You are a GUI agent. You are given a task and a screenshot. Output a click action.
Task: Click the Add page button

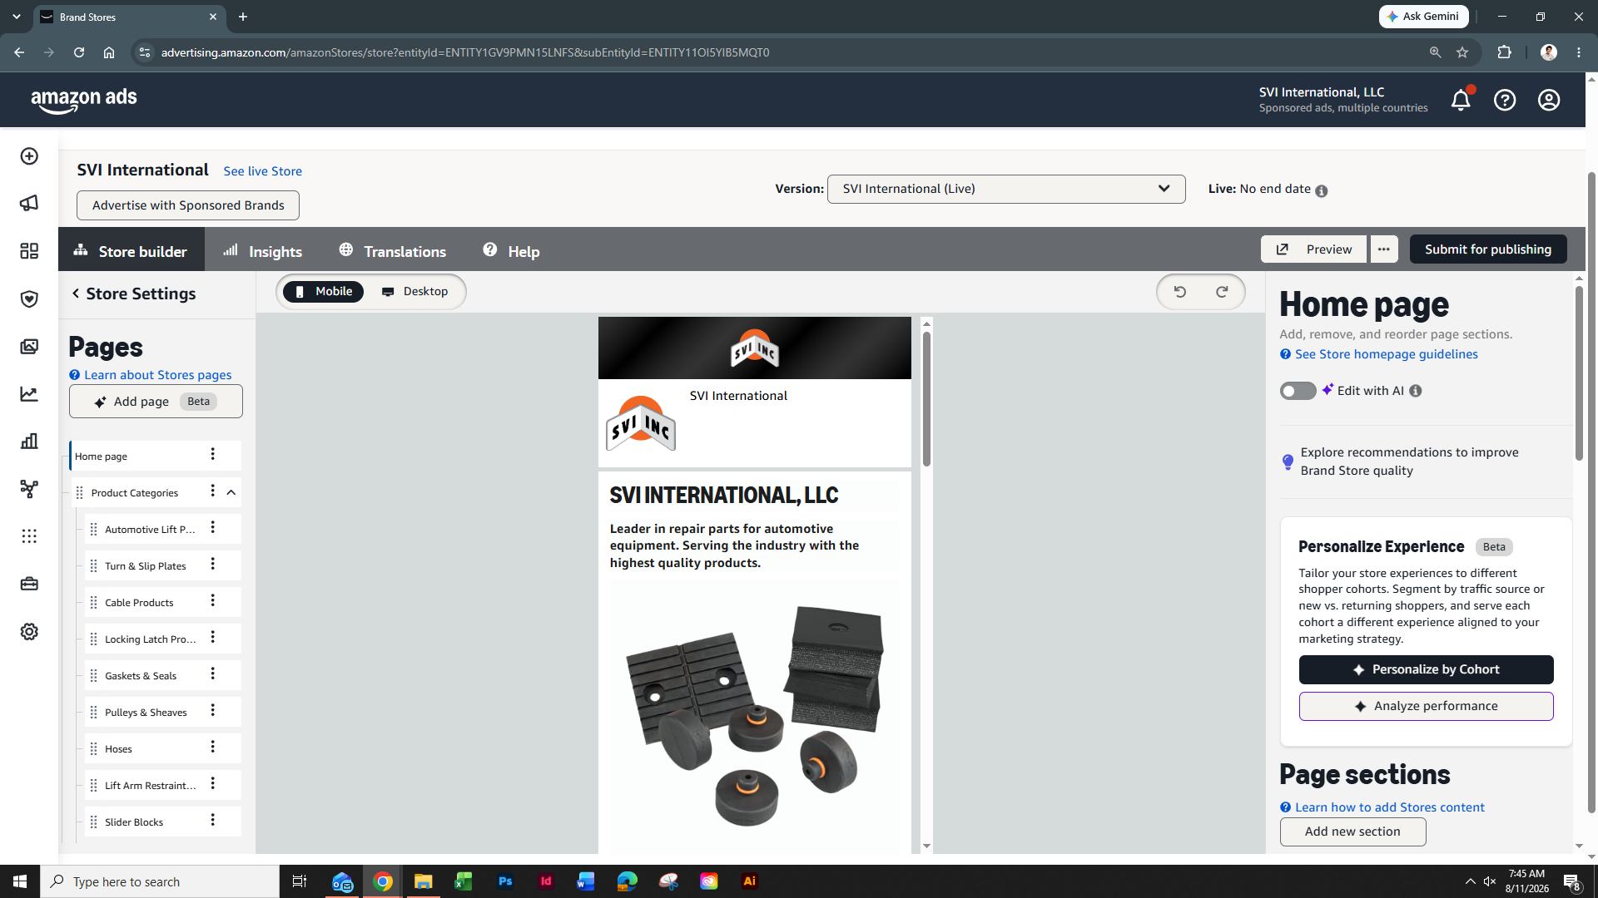coord(156,402)
